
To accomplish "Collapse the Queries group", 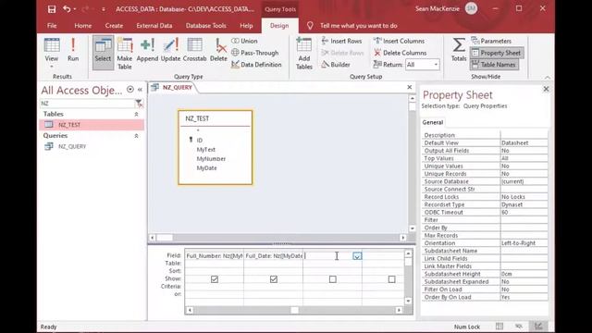I will [x=136, y=136].
